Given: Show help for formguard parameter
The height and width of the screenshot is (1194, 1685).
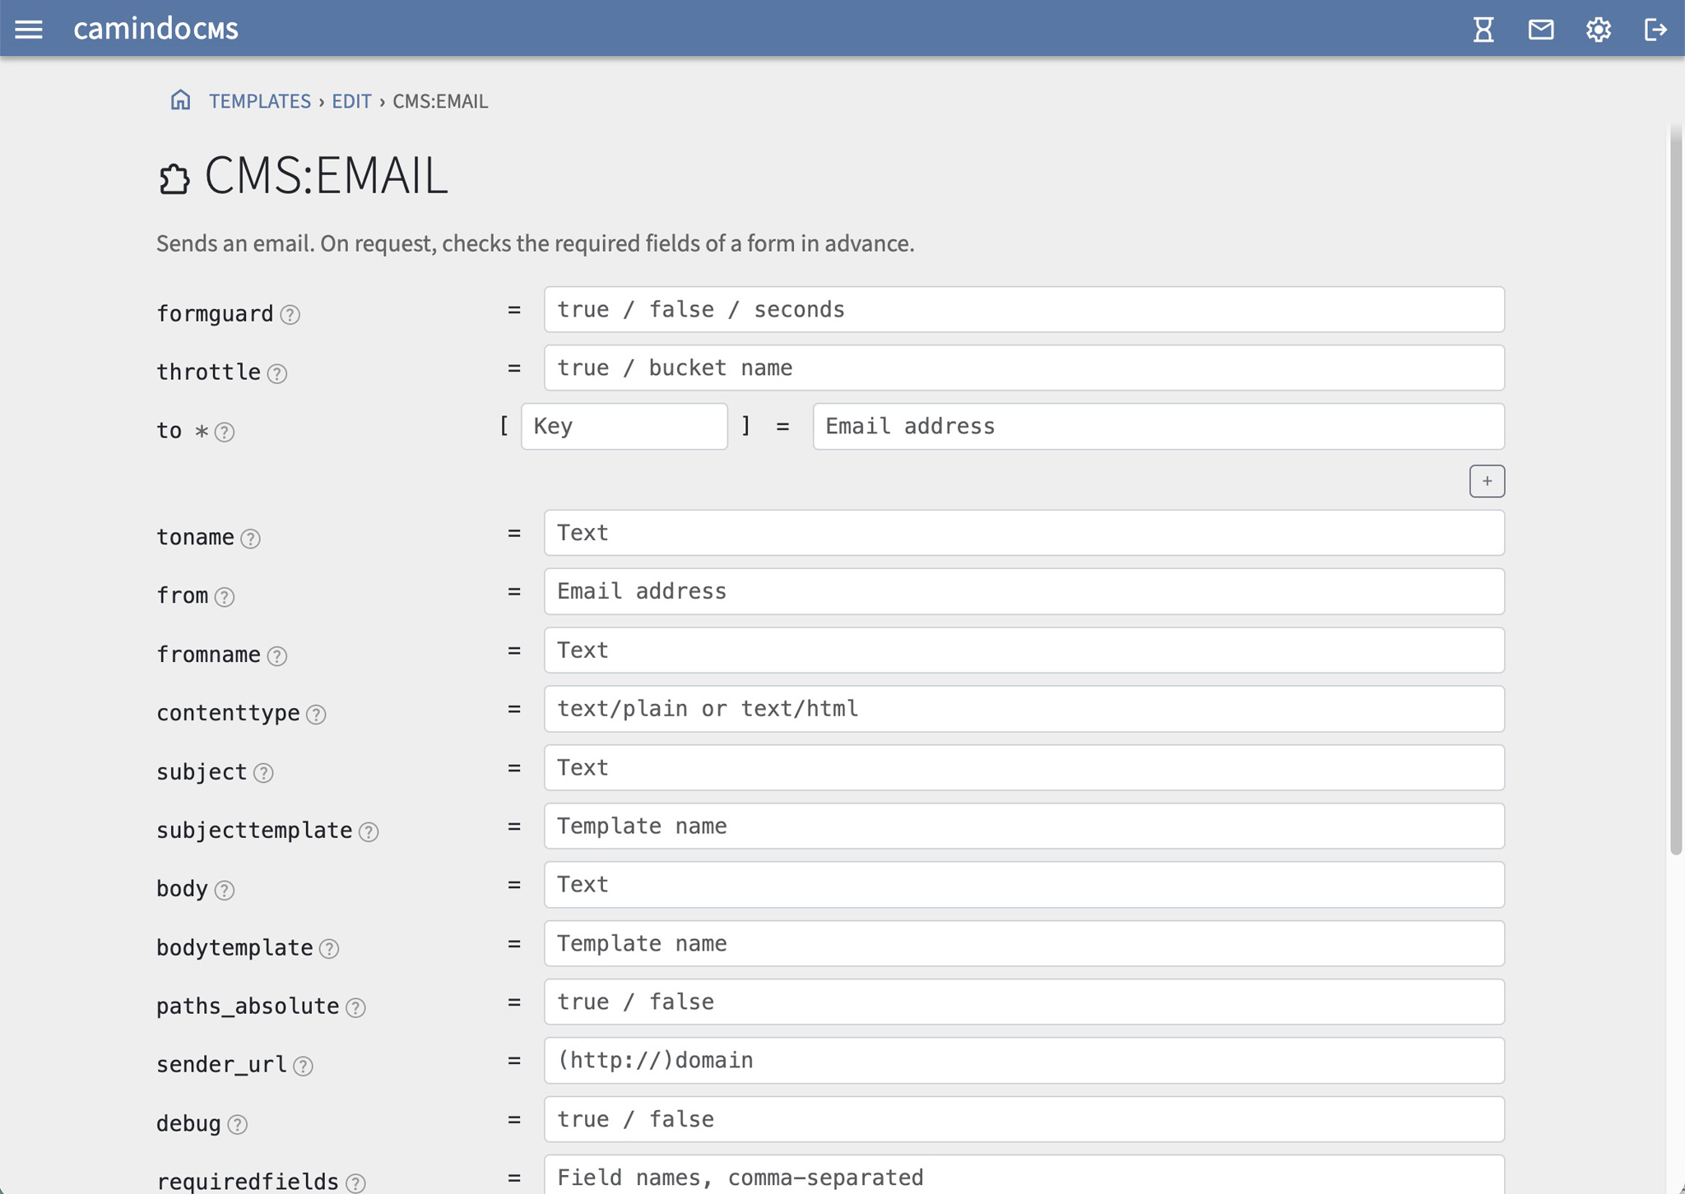Looking at the screenshot, I should [x=290, y=314].
